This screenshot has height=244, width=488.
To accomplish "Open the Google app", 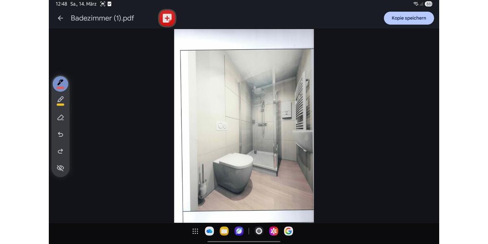I will (288, 231).
